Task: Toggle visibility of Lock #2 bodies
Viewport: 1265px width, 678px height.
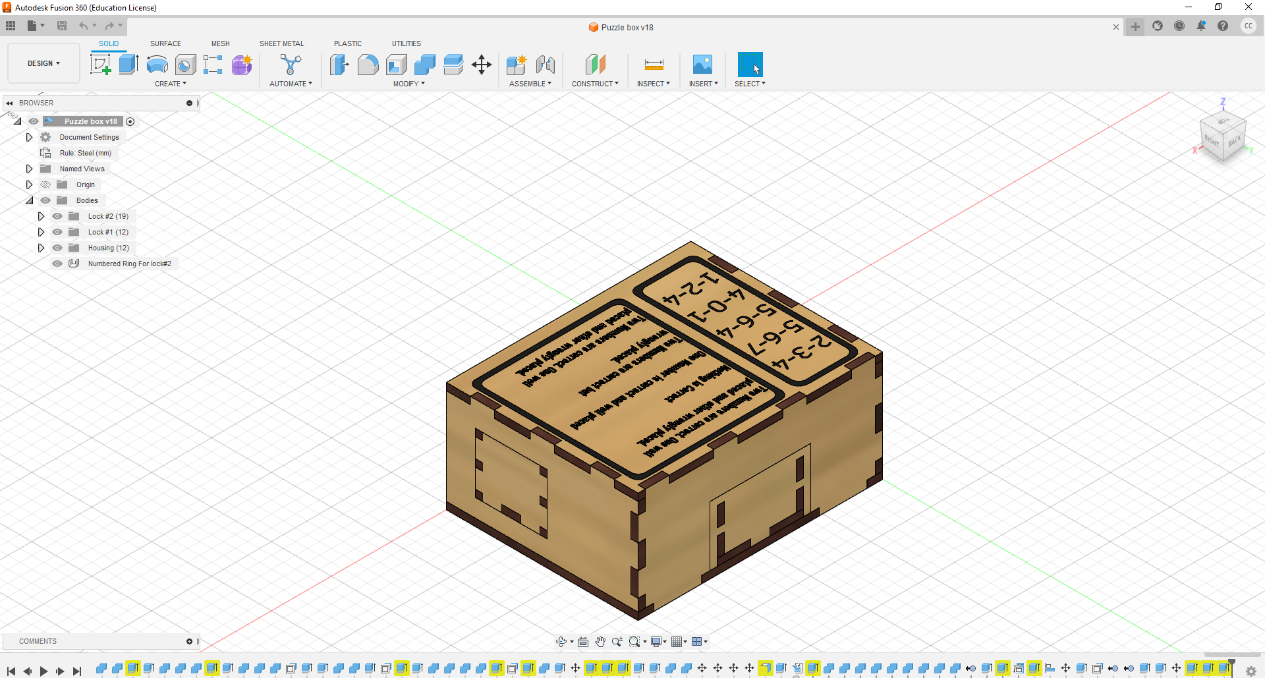Action: pyautogui.click(x=57, y=216)
